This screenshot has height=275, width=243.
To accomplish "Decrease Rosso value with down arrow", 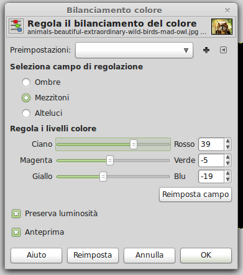I will 227,147.
